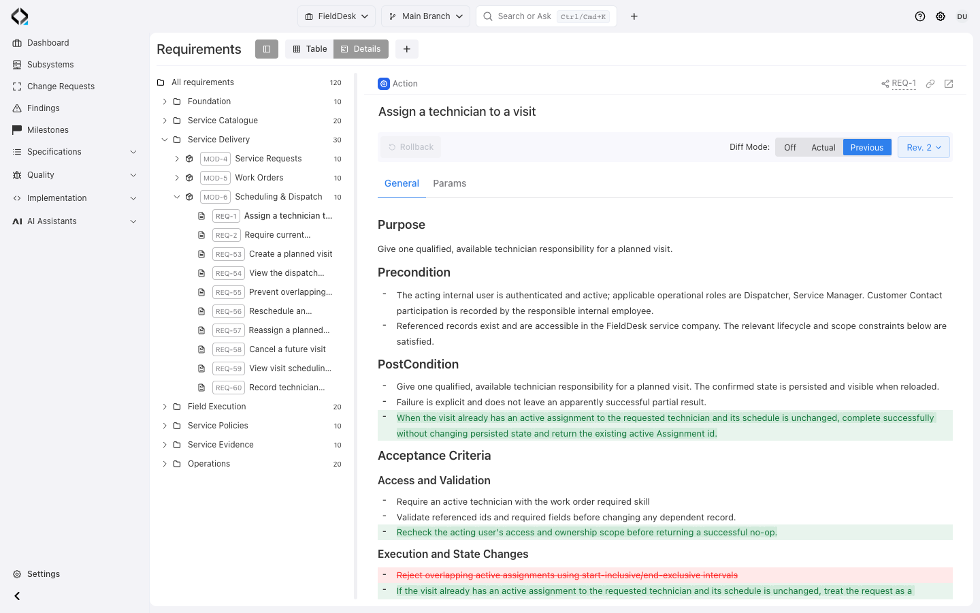Open the FieldDesk project dropdown
This screenshot has height=613, width=980.
(336, 16)
